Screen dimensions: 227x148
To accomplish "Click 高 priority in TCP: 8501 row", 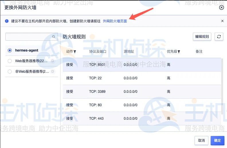I will [x=169, y=65].
